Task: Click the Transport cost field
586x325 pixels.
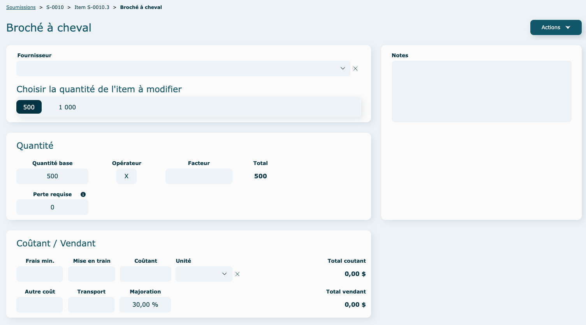Action: pyautogui.click(x=91, y=305)
